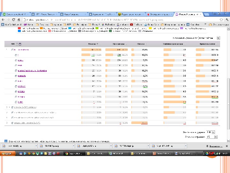Open the third download item's arrow menu
This screenshot has height=173, width=230.
click(x=111, y=146)
